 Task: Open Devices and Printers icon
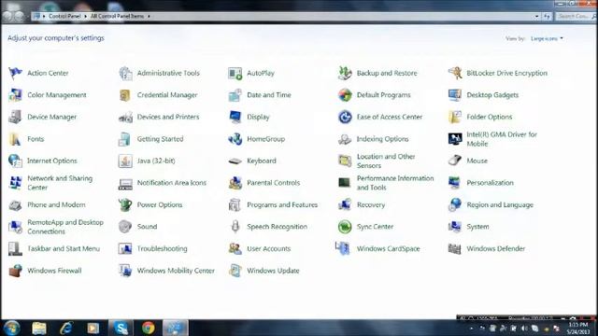[x=125, y=117]
